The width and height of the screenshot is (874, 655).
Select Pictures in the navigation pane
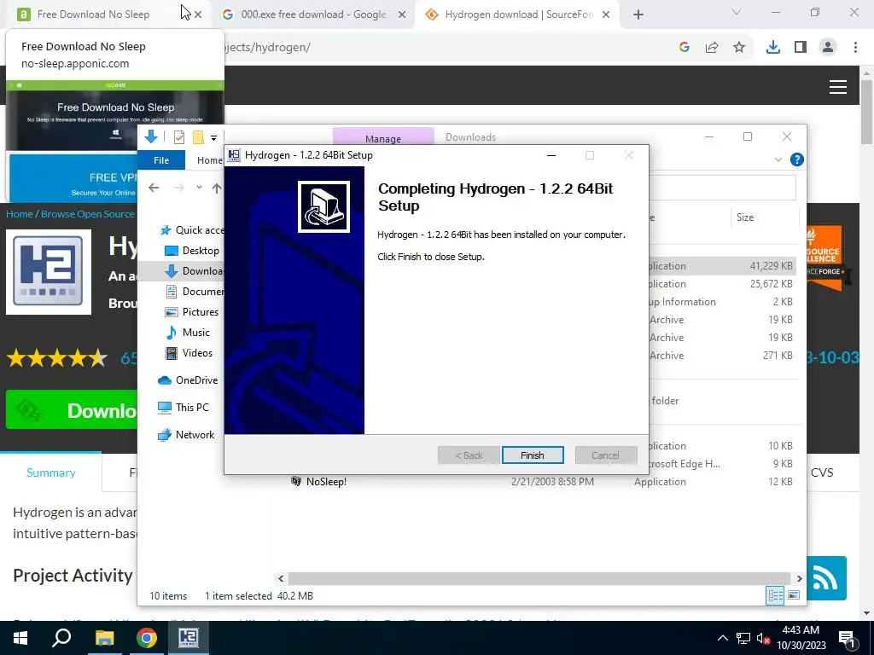[x=192, y=312]
